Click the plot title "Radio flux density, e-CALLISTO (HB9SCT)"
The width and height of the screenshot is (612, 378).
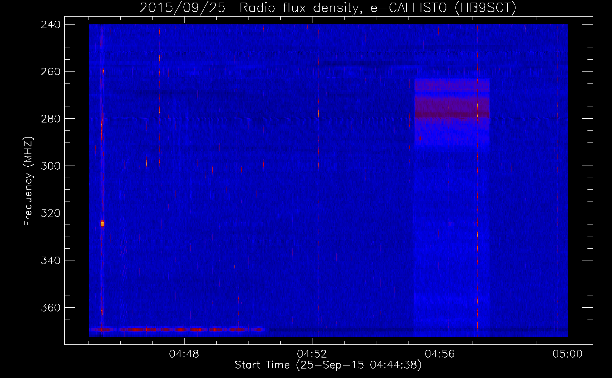pos(377,8)
